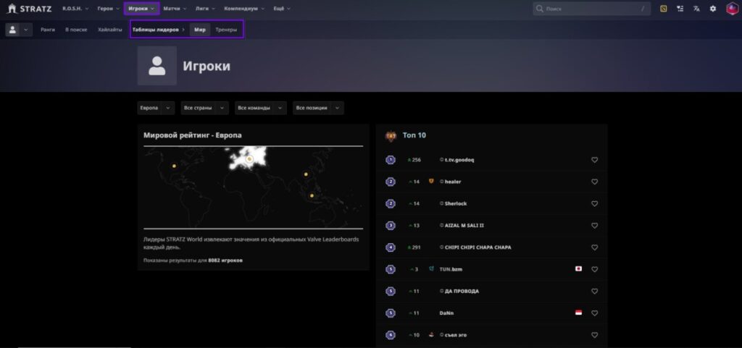Open the В поиске link
Image resolution: width=742 pixels, height=348 pixels.
[76, 30]
